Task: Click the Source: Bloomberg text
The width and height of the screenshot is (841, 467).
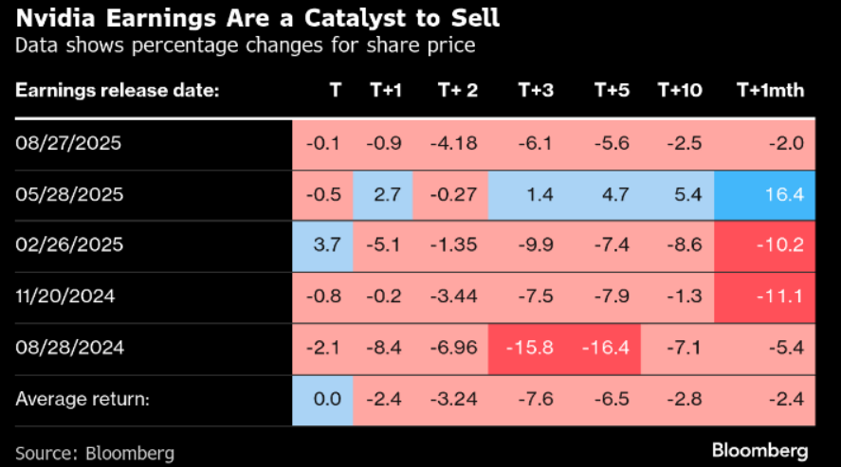Action: (95, 452)
